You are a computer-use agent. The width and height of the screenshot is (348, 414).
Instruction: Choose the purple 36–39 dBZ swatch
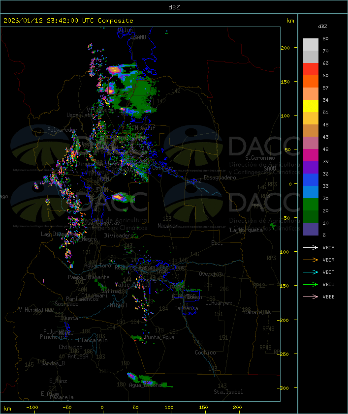click(311, 167)
